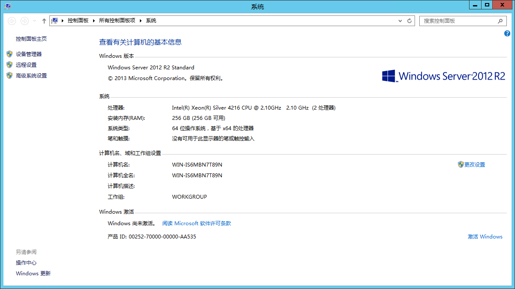The width and height of the screenshot is (515, 289).
Task: Click 计算机全名 value WIN-IS6MBN7T89N
Action: [197, 176]
